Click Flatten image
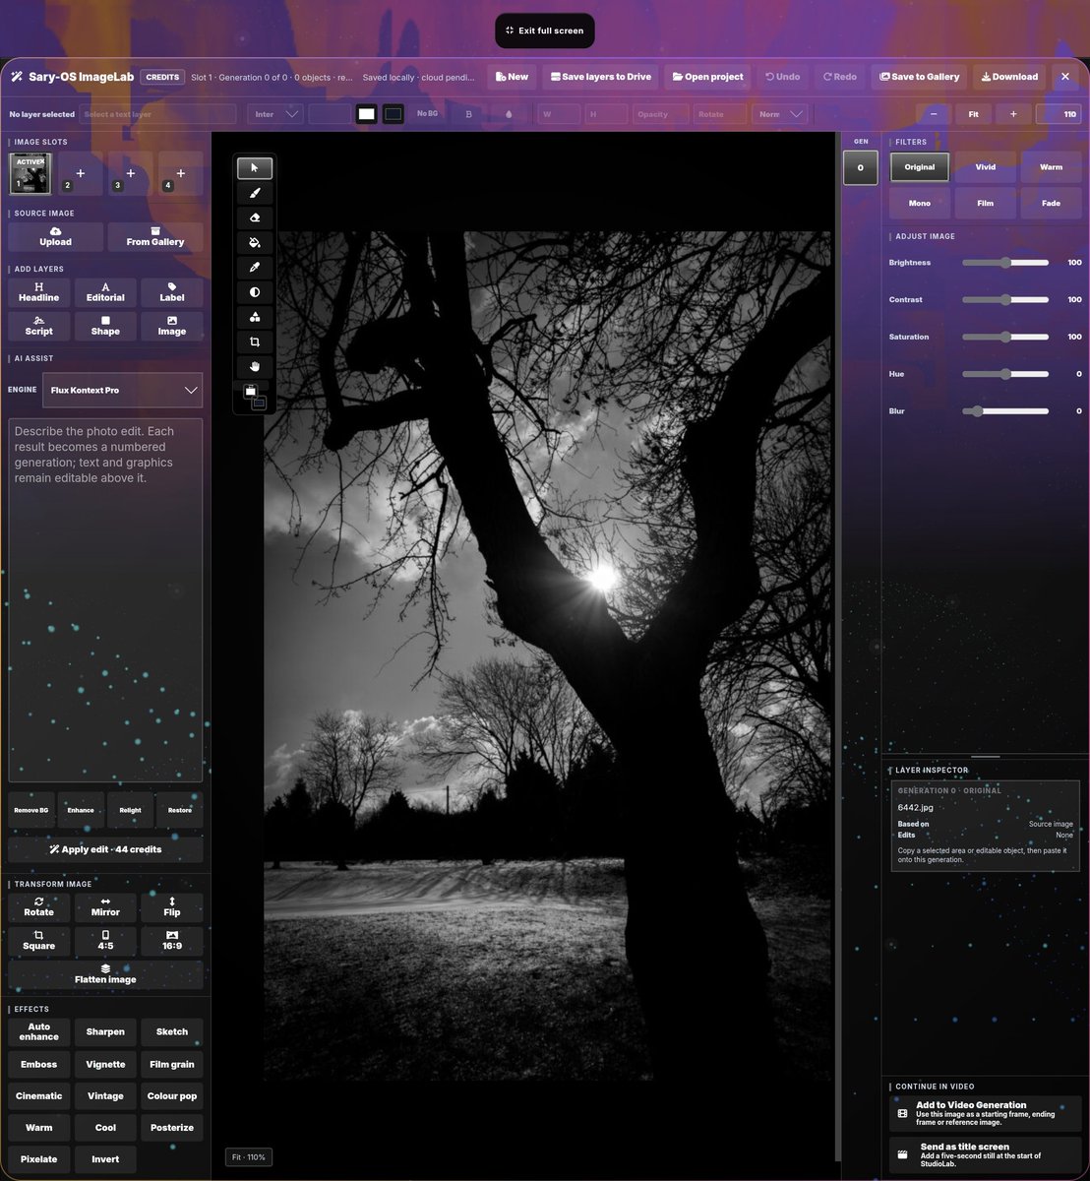 tap(105, 974)
